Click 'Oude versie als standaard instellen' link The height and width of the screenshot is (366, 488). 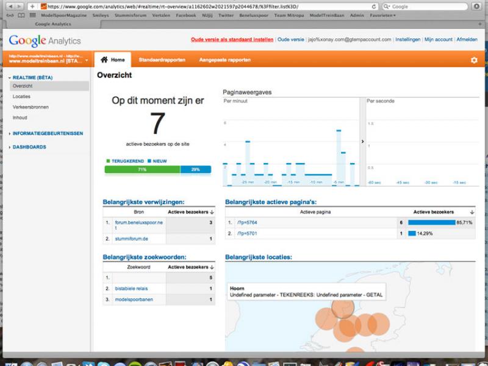tap(232, 40)
